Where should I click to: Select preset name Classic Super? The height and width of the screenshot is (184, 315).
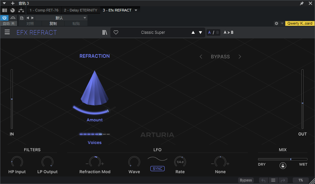(153, 32)
